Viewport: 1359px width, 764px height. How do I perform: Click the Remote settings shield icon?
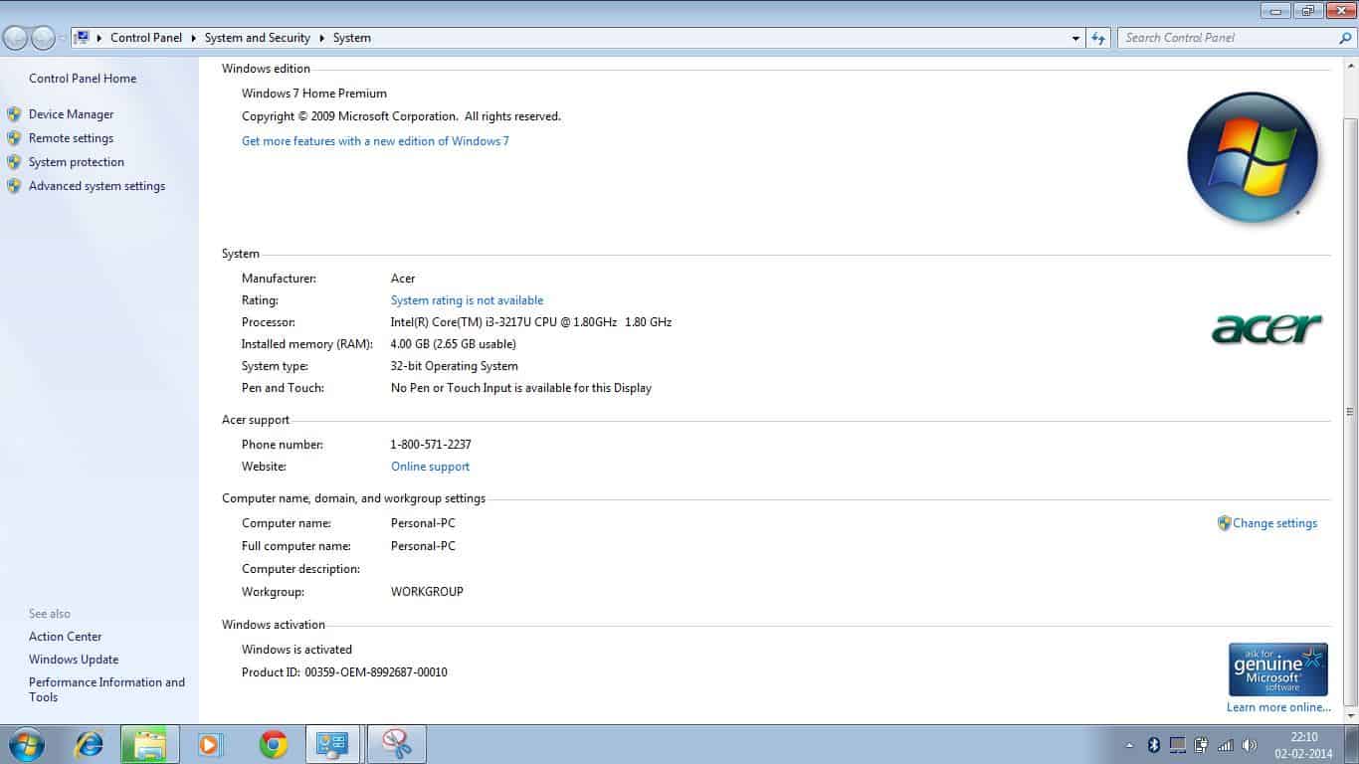pyautogui.click(x=14, y=138)
